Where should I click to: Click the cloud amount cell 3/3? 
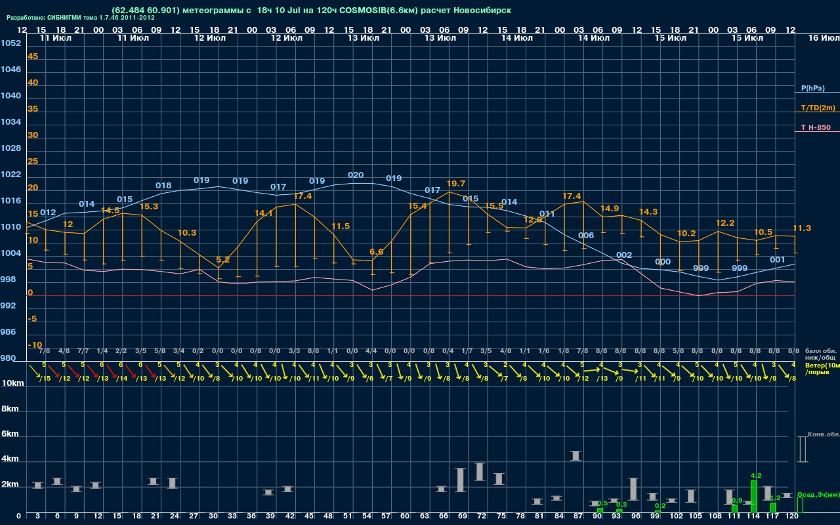[294, 352]
